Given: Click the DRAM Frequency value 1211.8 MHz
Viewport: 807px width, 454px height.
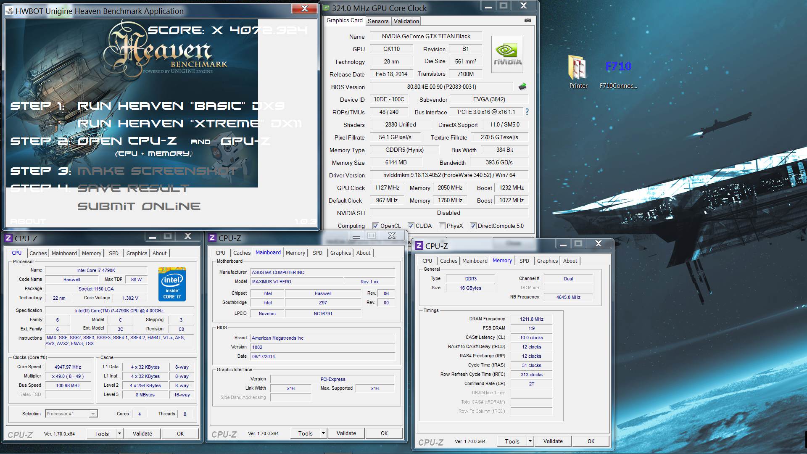Looking at the screenshot, I should pyautogui.click(x=531, y=319).
